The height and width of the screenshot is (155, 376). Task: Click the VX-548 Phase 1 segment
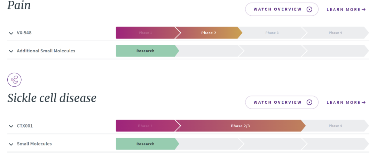point(145,33)
